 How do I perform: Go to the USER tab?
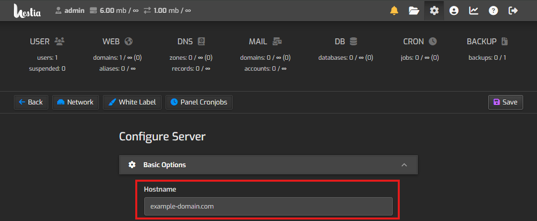coord(47,42)
